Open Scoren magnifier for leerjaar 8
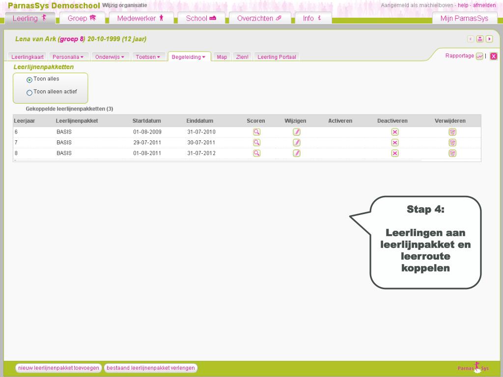The height and width of the screenshot is (377, 503). pyautogui.click(x=256, y=153)
